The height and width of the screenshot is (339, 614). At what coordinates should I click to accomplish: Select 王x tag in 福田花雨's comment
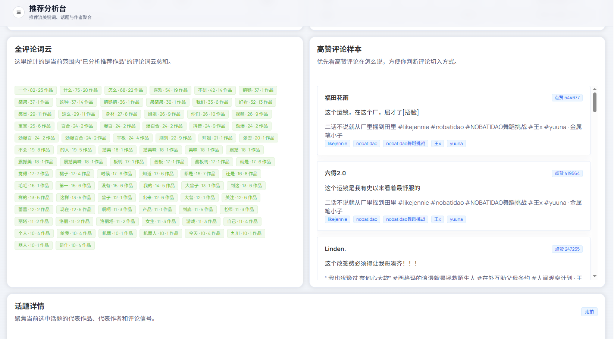point(438,144)
